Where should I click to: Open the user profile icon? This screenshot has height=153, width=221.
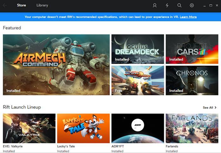[155, 5]
